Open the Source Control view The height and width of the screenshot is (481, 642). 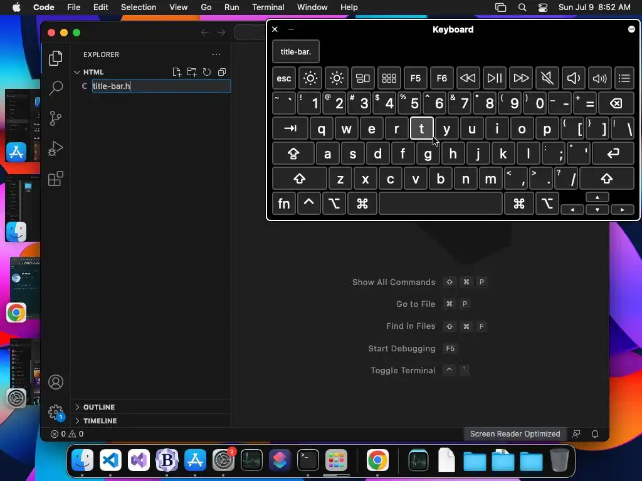coord(56,118)
